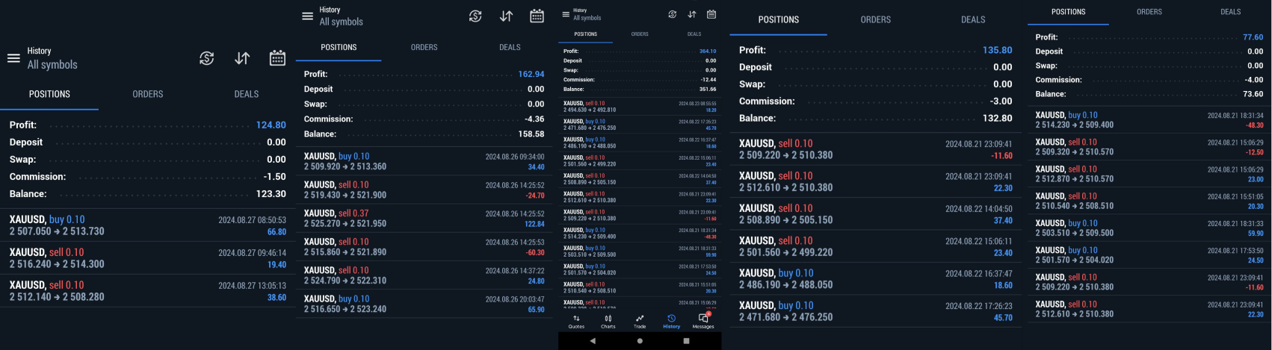1272x350 pixels.
Task: Open hamburger menu in the panel with 124.80 profit
Action: [x=13, y=58]
